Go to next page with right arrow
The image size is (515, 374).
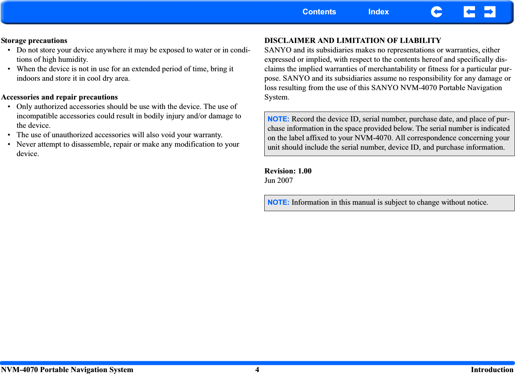490,12
